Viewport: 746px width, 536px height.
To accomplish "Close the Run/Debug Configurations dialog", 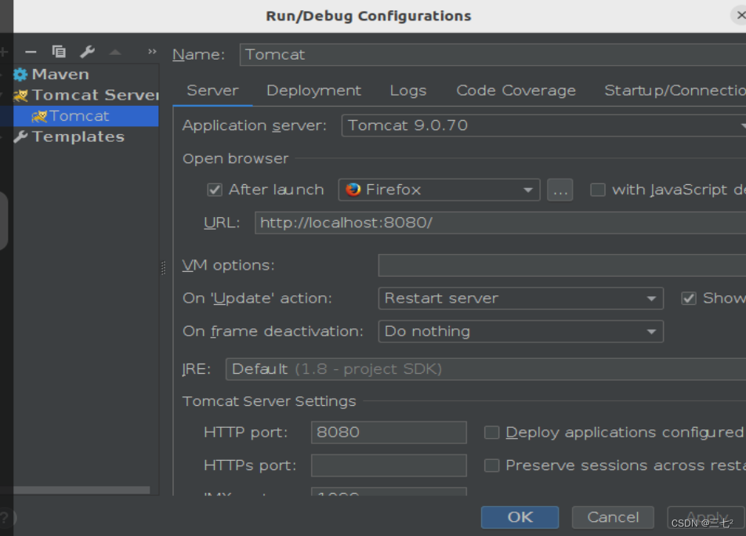I will [741, 15].
